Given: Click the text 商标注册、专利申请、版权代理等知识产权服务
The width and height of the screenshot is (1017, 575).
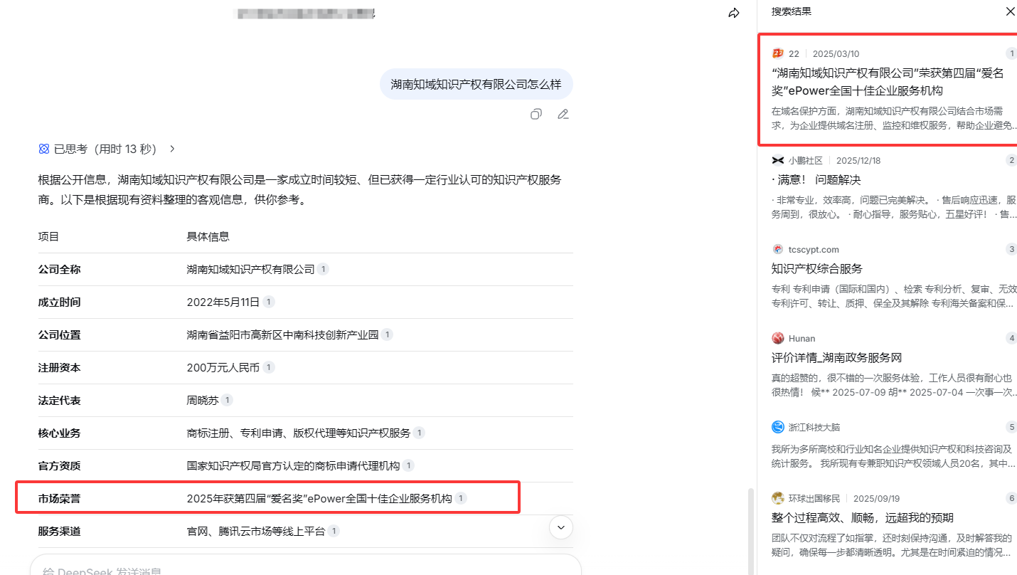Looking at the screenshot, I should click(299, 433).
